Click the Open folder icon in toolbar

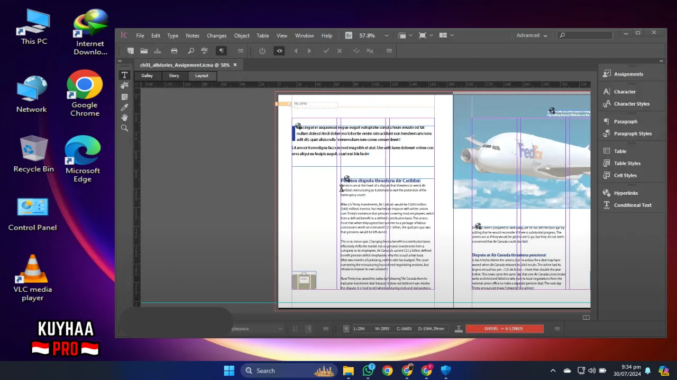pos(144,51)
